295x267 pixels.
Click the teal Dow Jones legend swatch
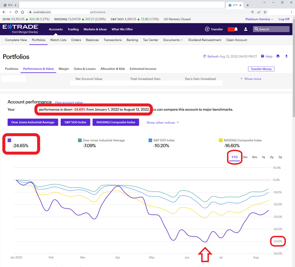[x=80, y=140]
